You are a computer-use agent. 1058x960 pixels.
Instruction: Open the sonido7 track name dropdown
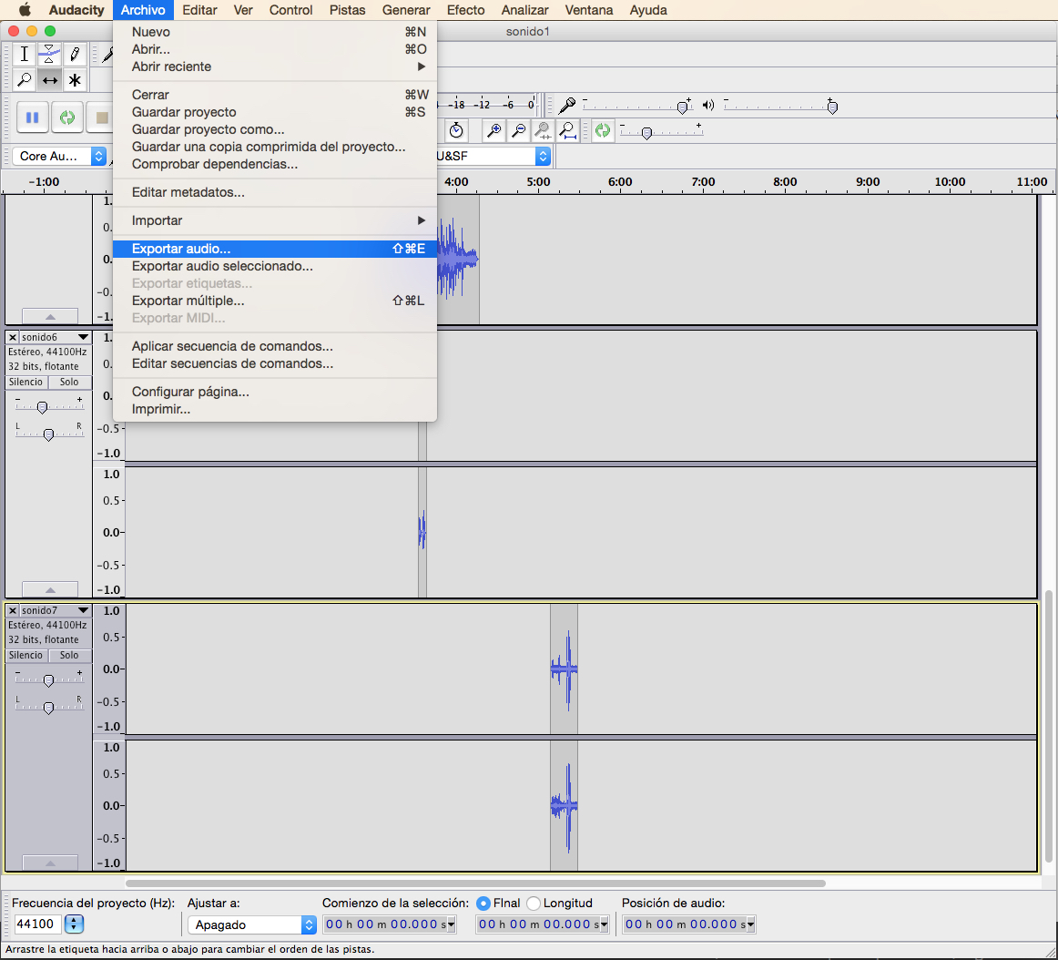coord(83,611)
